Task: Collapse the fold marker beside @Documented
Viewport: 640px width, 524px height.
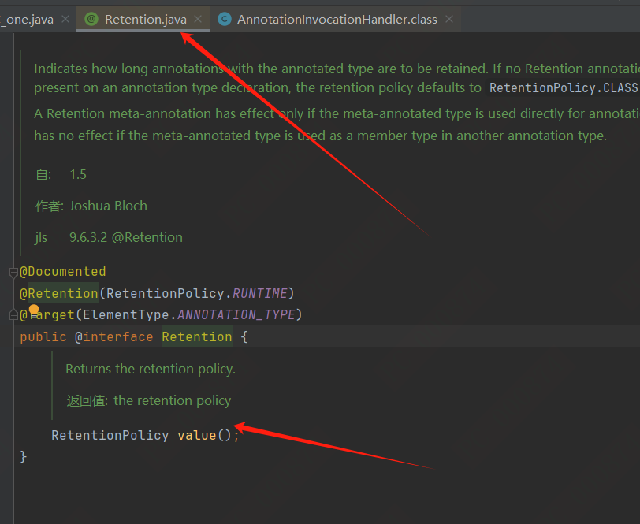Action: coord(13,272)
